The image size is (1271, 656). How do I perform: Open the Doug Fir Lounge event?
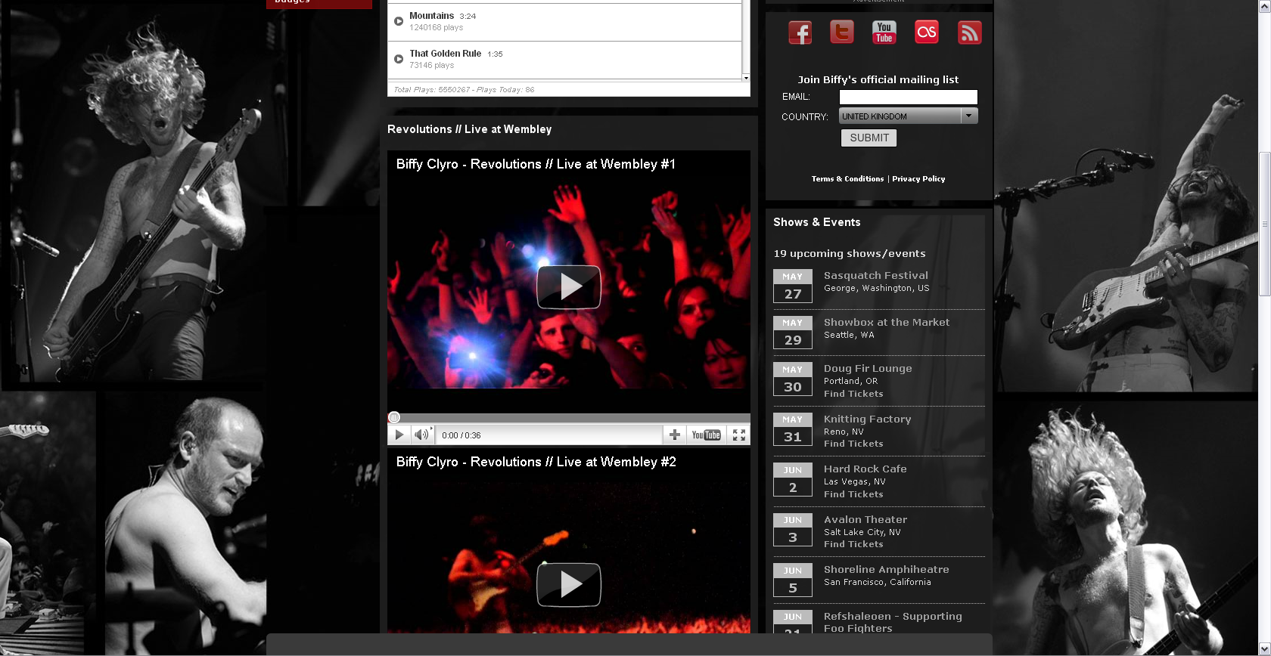point(868,369)
